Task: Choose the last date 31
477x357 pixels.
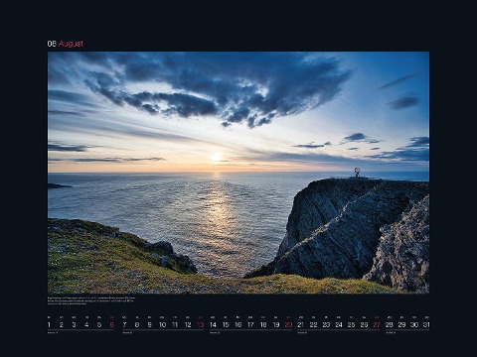Action: (426, 324)
